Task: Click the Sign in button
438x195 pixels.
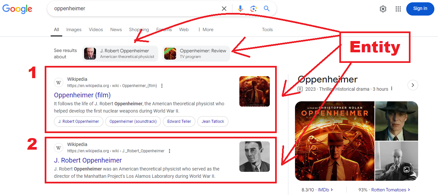Action: [x=420, y=9]
